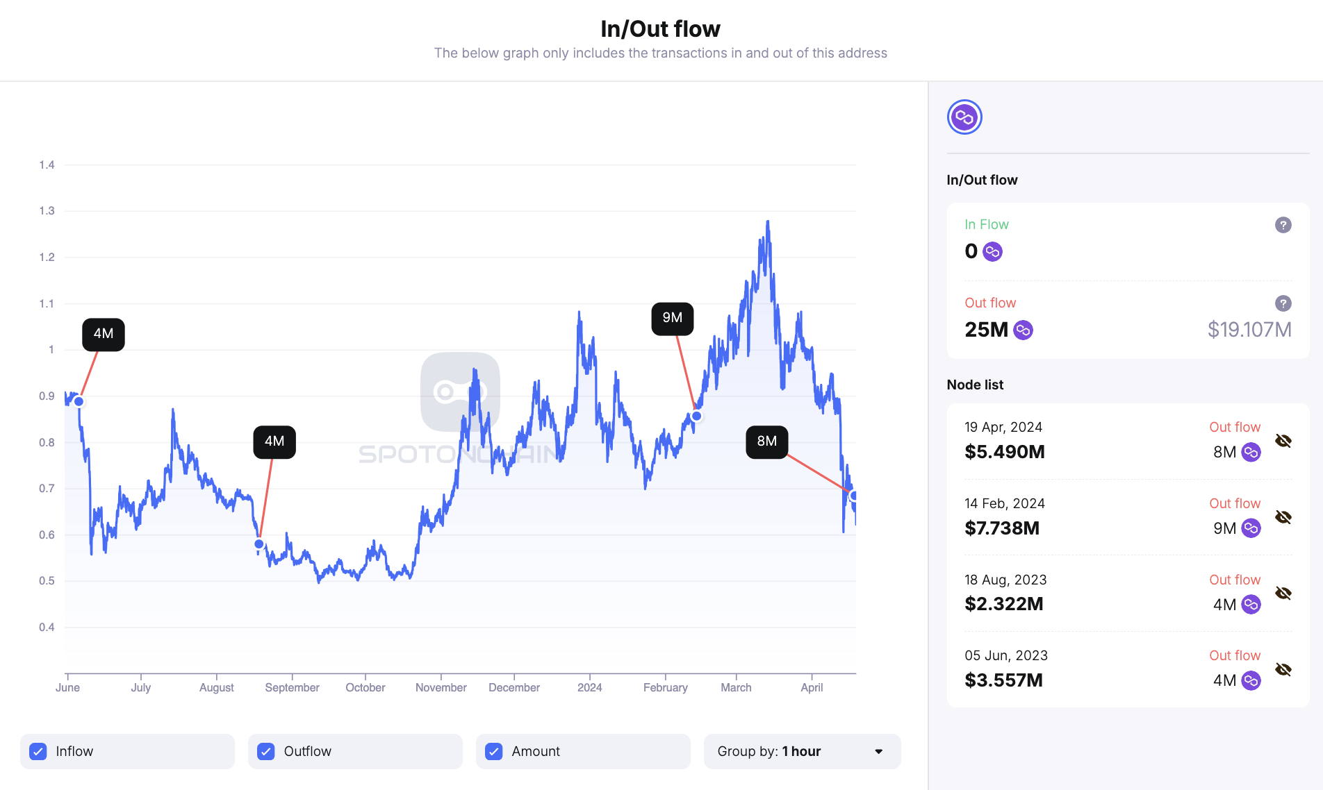
Task: Click the token icon in 19 Apr, 2024 node
Action: [x=1251, y=453]
